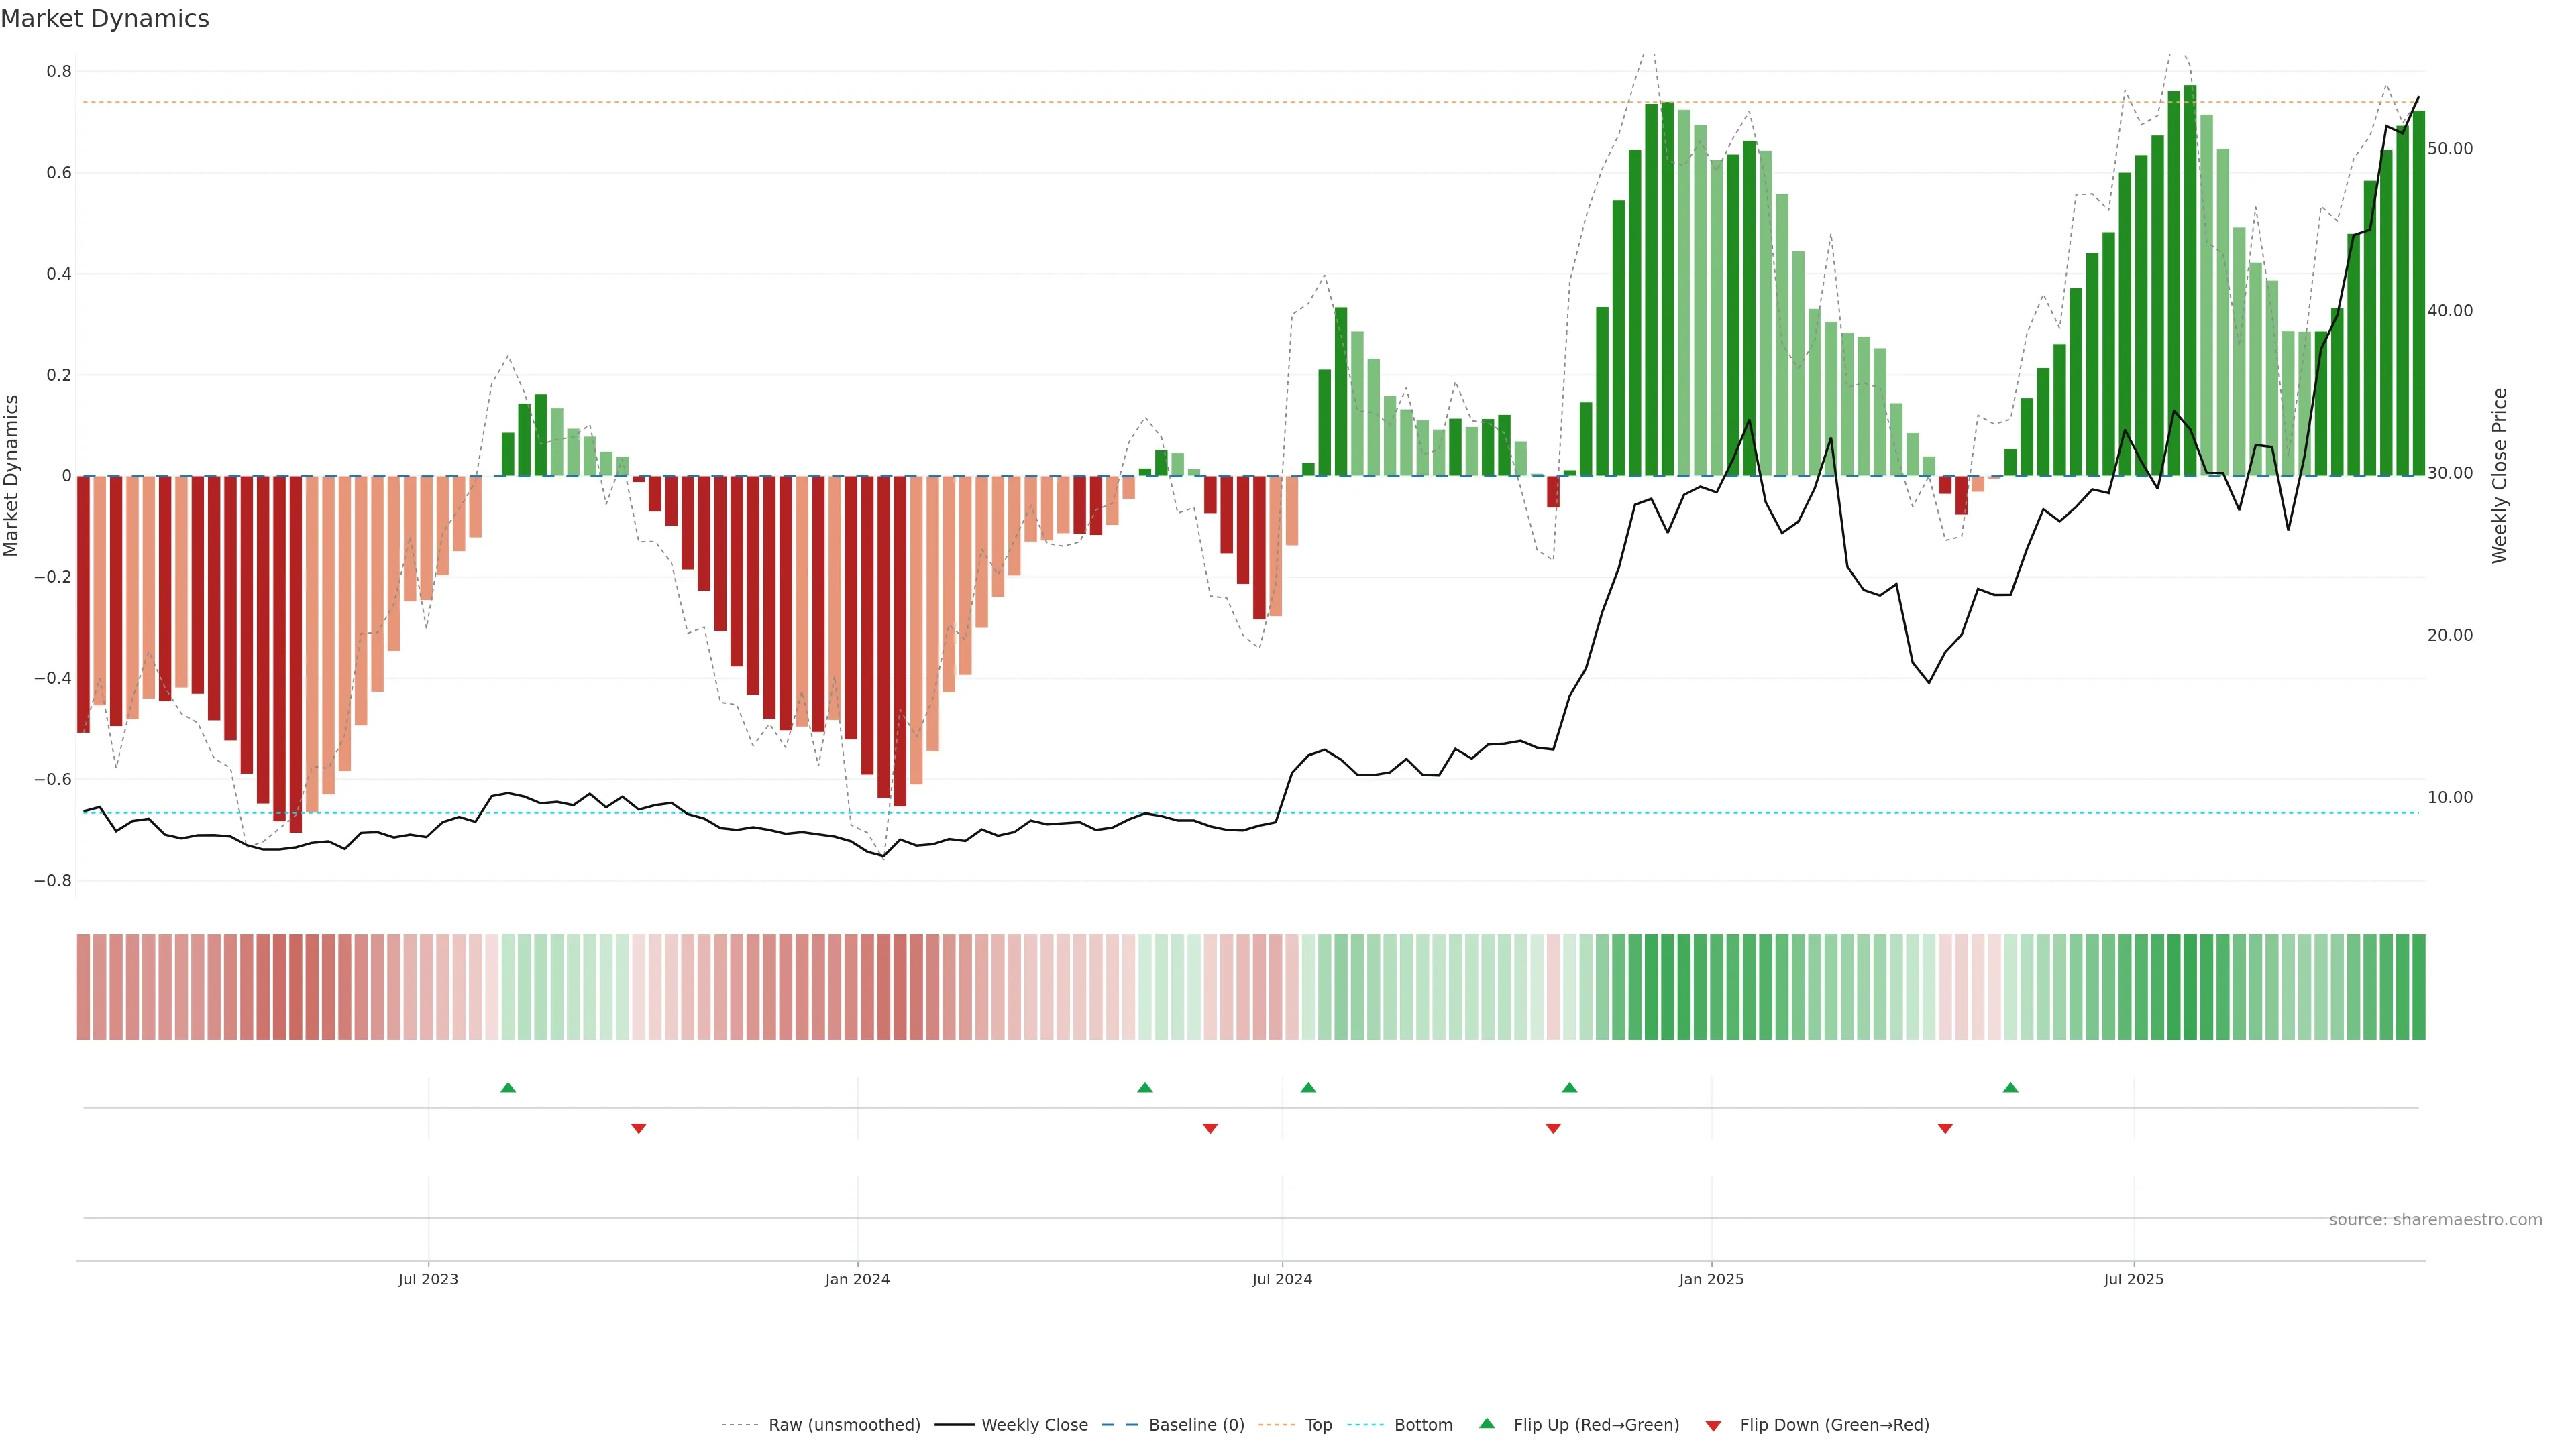The height and width of the screenshot is (1448, 2576).
Task: Toggle Baseline (0) legend entry
Action: coord(1196,1425)
